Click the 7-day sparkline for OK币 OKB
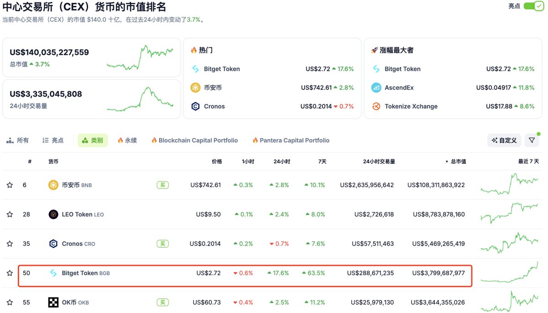The width and height of the screenshot is (548, 313). tap(510, 302)
